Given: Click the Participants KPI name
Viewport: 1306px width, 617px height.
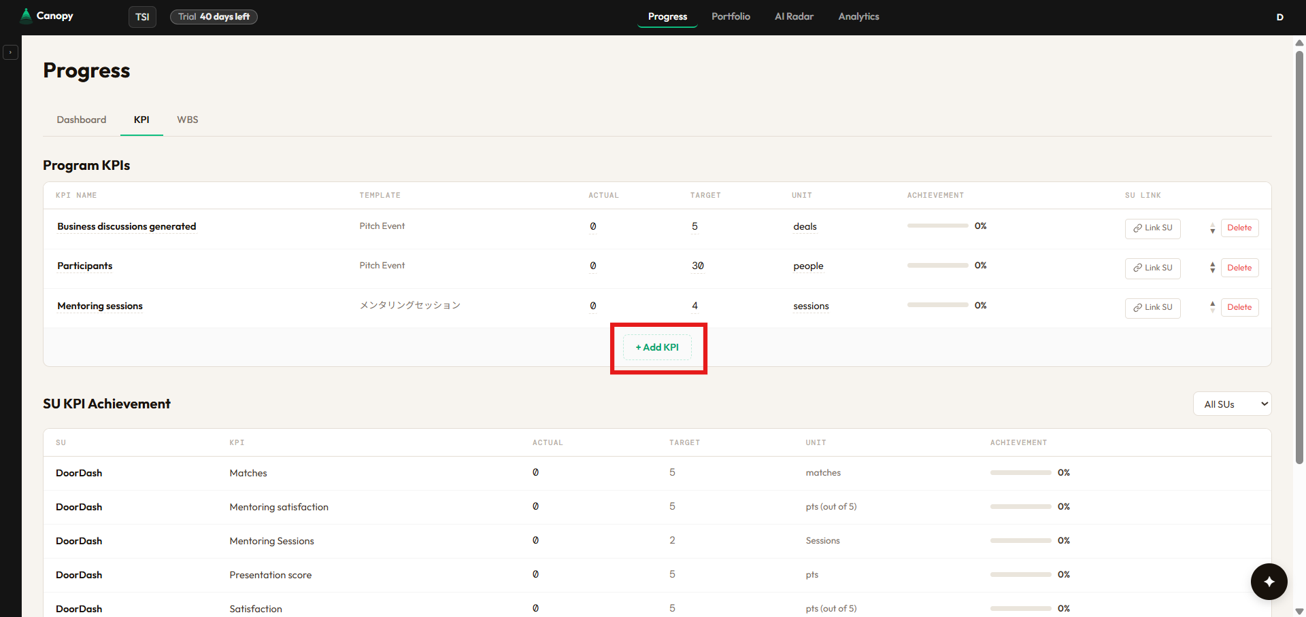Looking at the screenshot, I should [x=85, y=266].
